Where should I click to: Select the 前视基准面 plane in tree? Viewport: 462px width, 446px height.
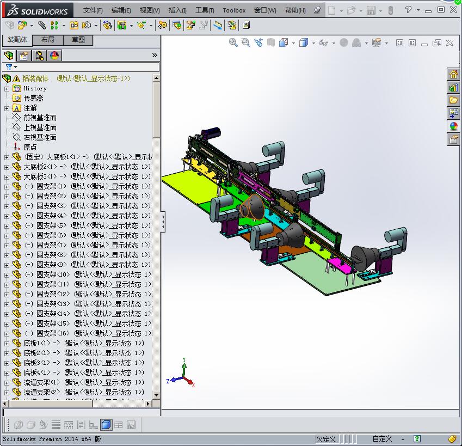point(40,118)
